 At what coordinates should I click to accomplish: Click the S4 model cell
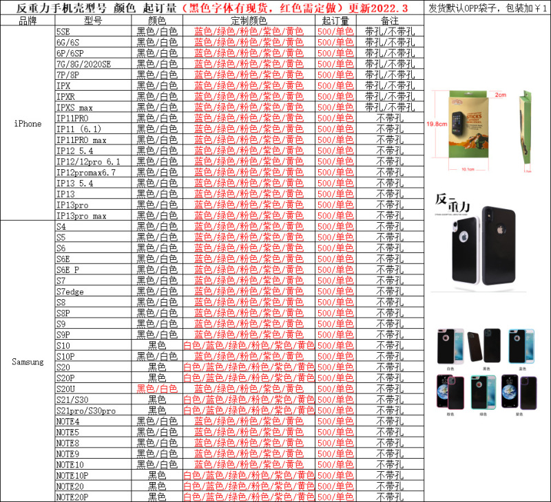coord(93,226)
